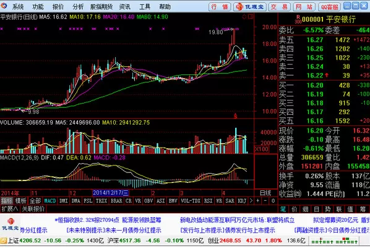Select the 全部 indicator tab

35,201
